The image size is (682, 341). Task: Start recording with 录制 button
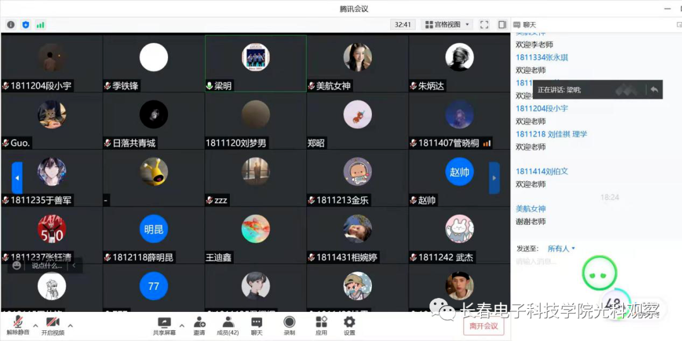[289, 325]
